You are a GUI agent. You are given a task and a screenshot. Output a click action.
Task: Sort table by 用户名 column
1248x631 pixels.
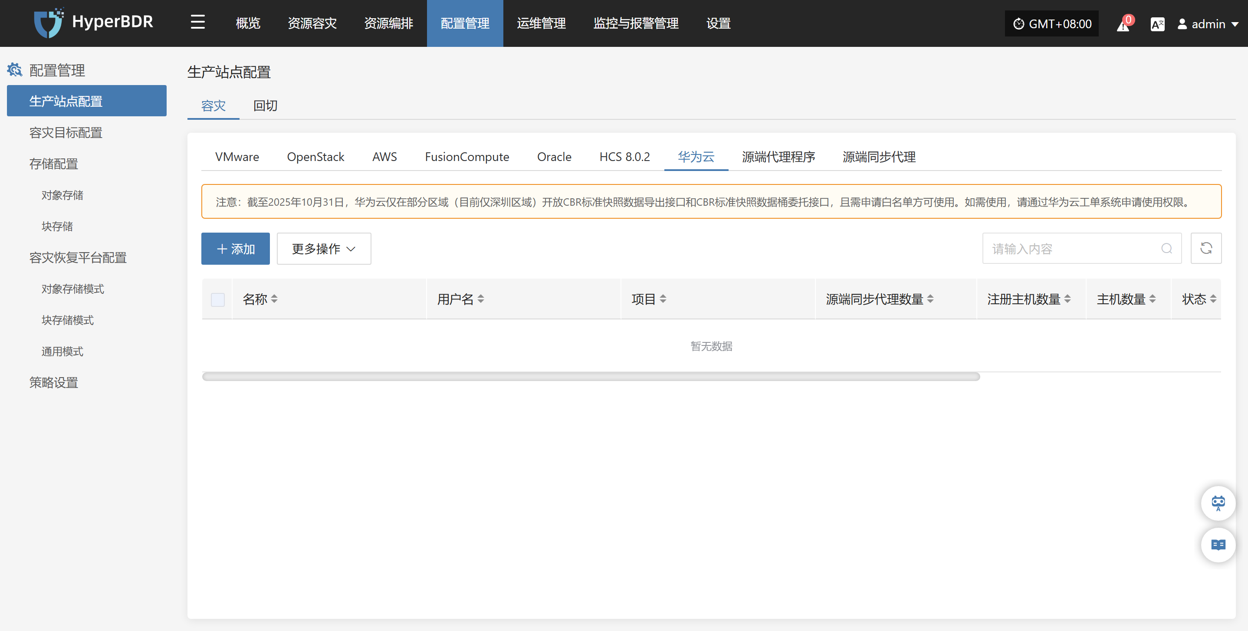coord(481,299)
